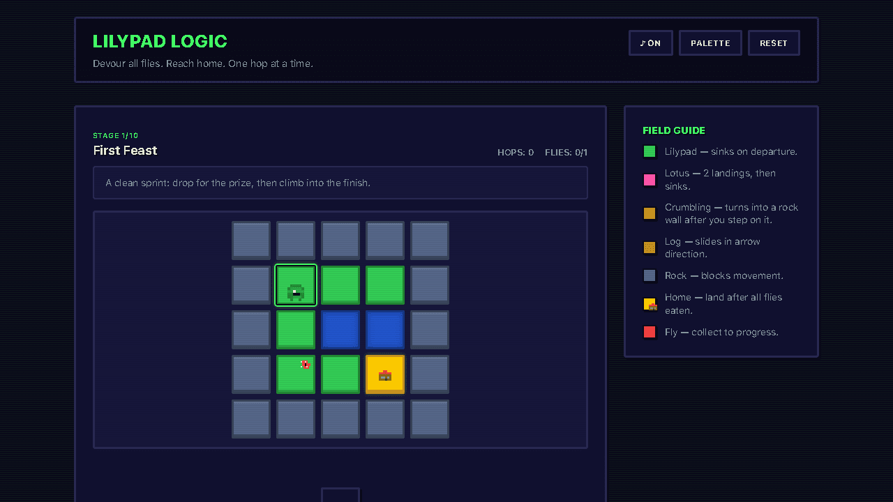The width and height of the screenshot is (893, 502).
Task: Click the FIELD GUIDE heading
Action: pyautogui.click(x=674, y=130)
